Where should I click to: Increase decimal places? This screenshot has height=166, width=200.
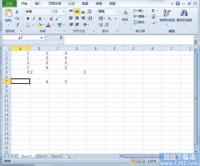pos(101,25)
